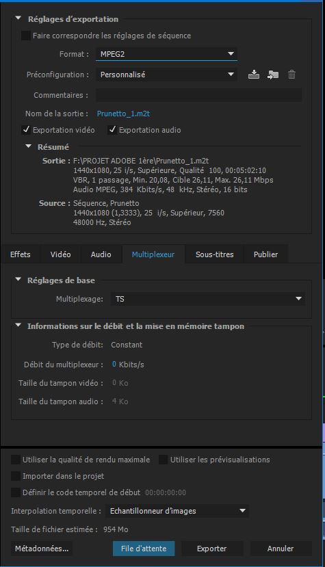
Task: Click the Exporter button
Action: point(211,549)
